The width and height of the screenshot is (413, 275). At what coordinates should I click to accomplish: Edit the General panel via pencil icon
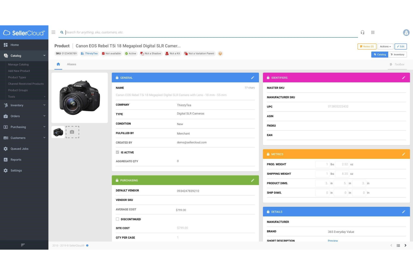pos(253,78)
